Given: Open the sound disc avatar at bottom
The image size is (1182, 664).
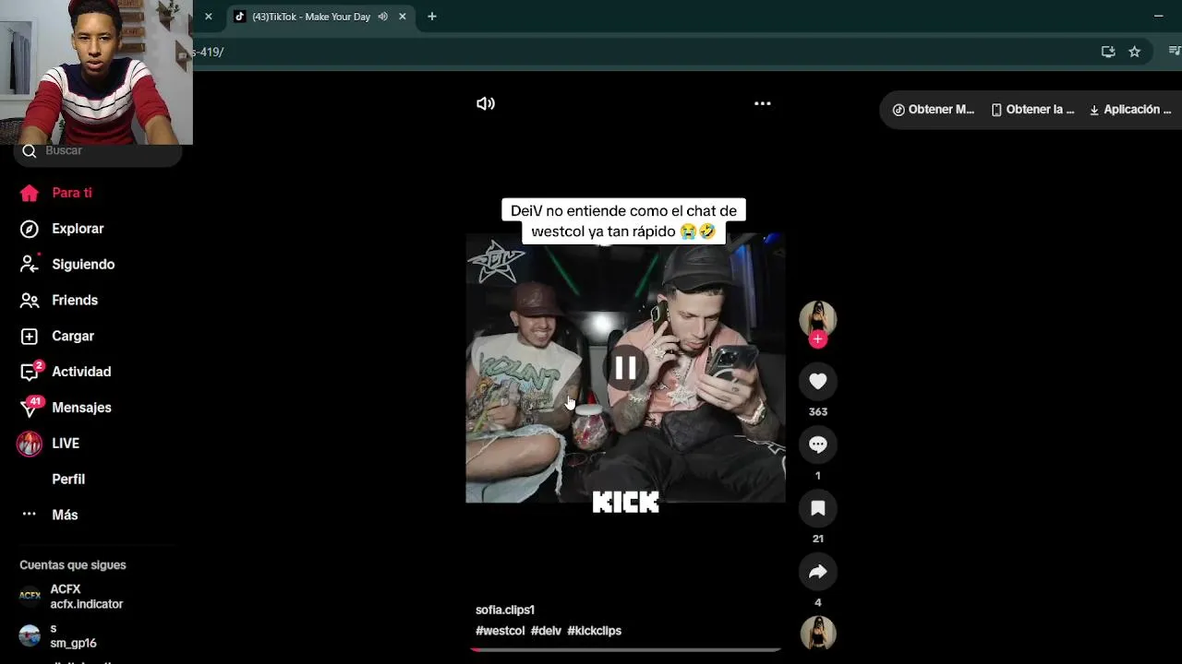Looking at the screenshot, I should 817,634.
